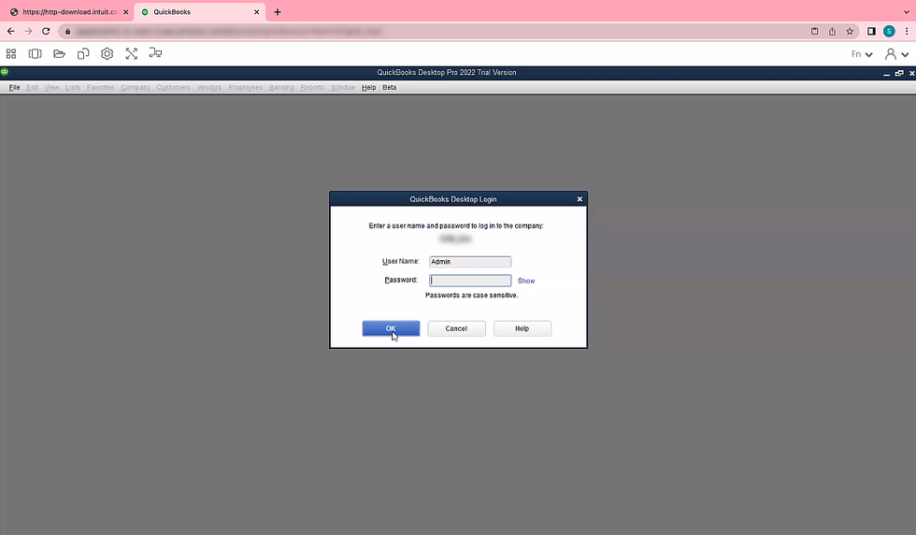This screenshot has height=535, width=916.
Task: Bookmark this page with the star icon
Action: coord(850,31)
